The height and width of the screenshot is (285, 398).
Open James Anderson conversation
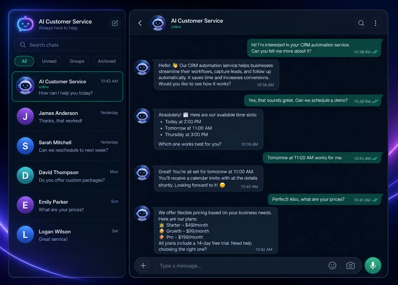pyautogui.click(x=68, y=116)
